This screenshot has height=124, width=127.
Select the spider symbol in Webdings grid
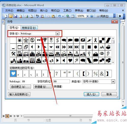(x=20, y=40)
